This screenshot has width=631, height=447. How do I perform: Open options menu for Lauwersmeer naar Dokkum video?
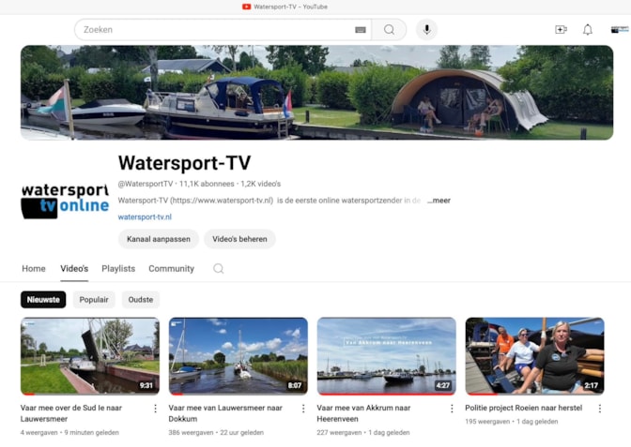pos(303,409)
